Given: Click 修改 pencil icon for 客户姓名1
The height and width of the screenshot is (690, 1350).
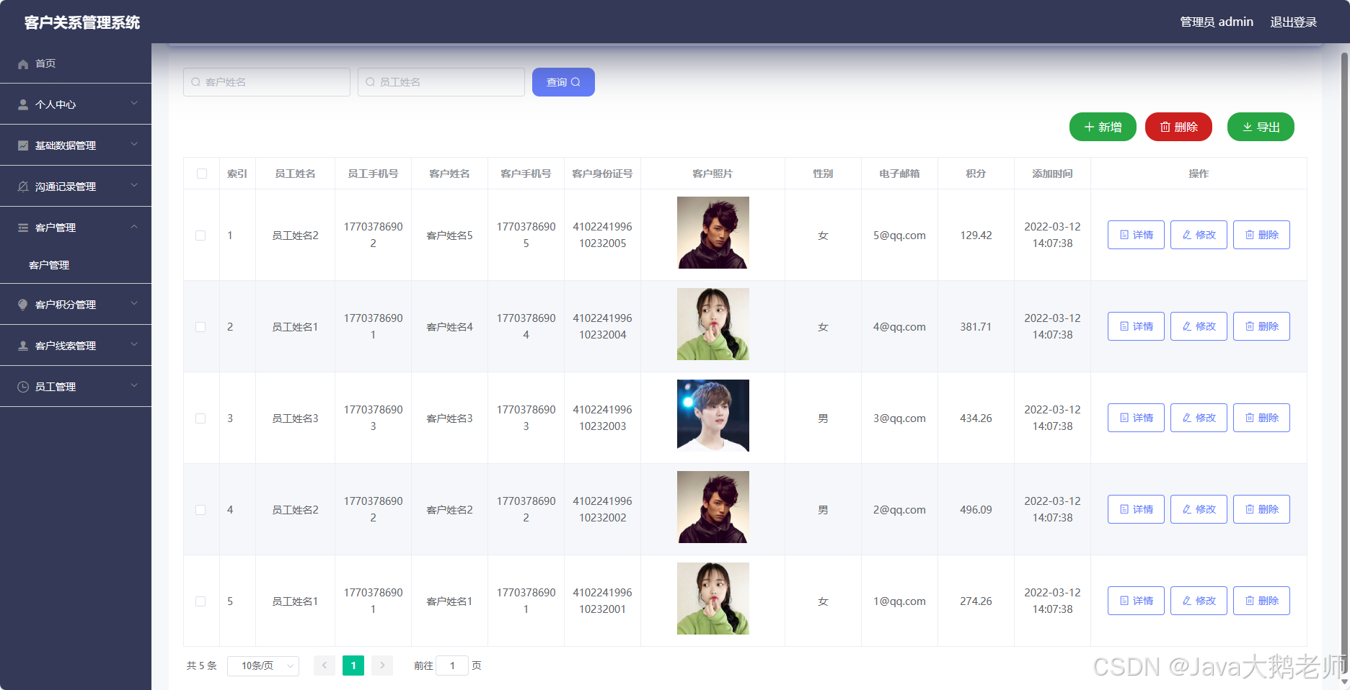Looking at the screenshot, I should [1187, 601].
